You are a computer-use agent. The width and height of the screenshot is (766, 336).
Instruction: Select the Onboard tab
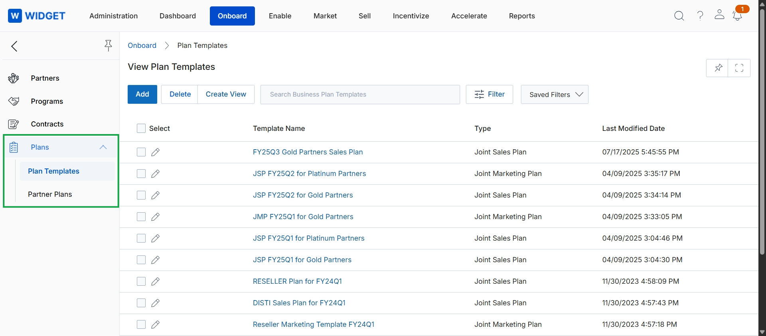232,16
